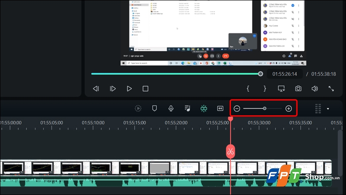Click ruler at 01:55:35:00

tap(301, 123)
